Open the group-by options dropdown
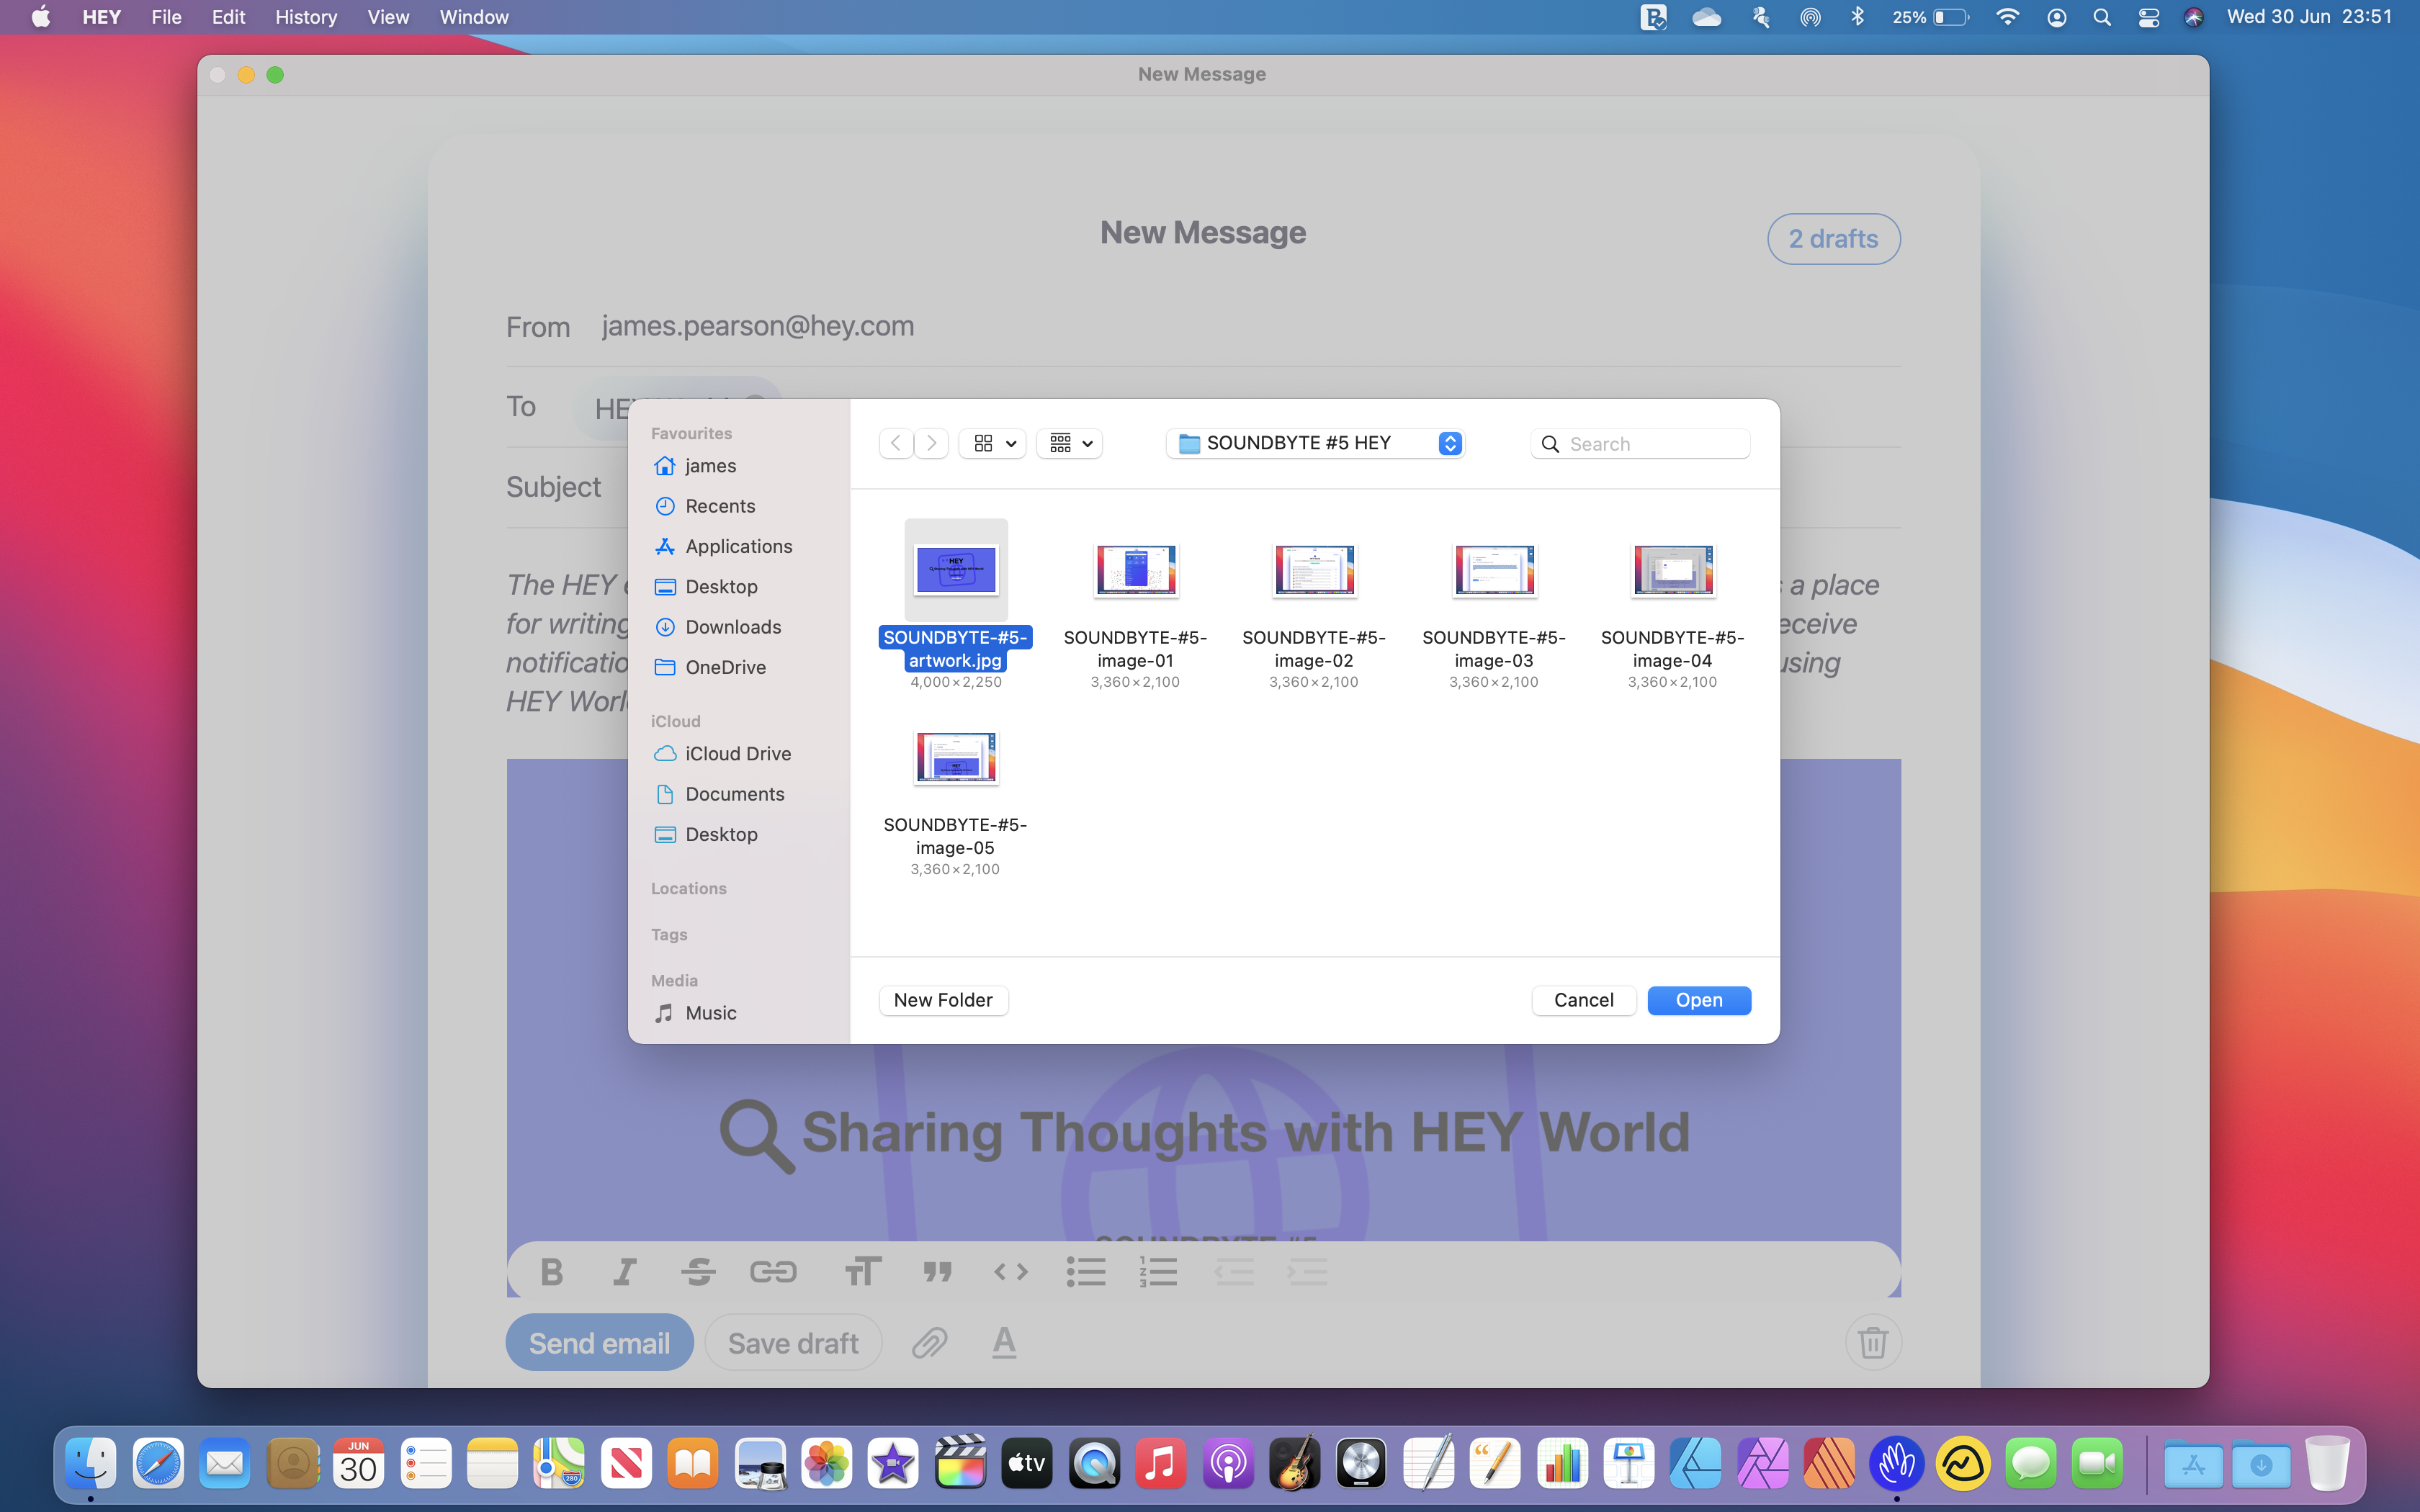The image size is (2420, 1512). click(1070, 443)
